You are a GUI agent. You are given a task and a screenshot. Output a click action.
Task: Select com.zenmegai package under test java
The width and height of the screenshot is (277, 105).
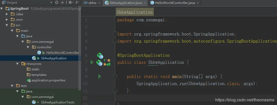click(43, 97)
